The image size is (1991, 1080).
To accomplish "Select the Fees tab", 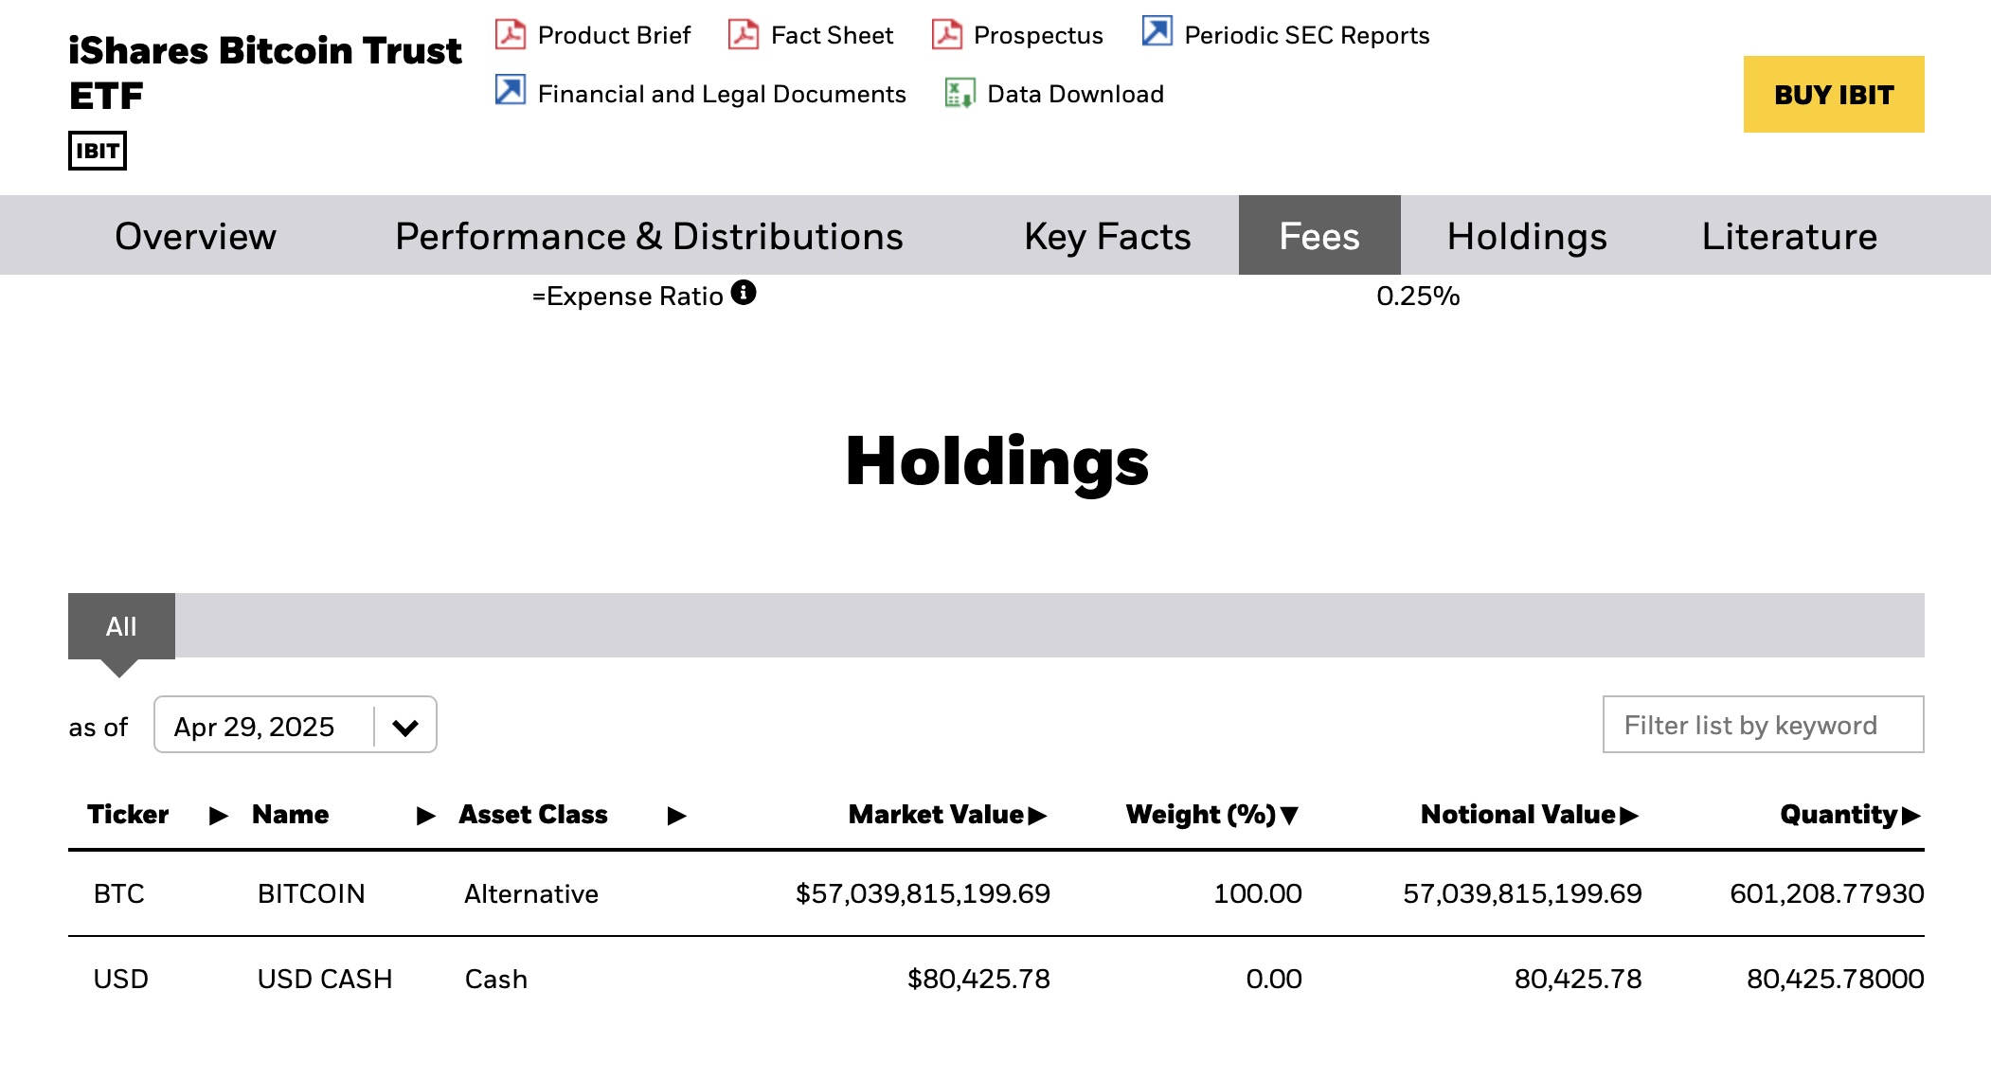I will tap(1319, 236).
